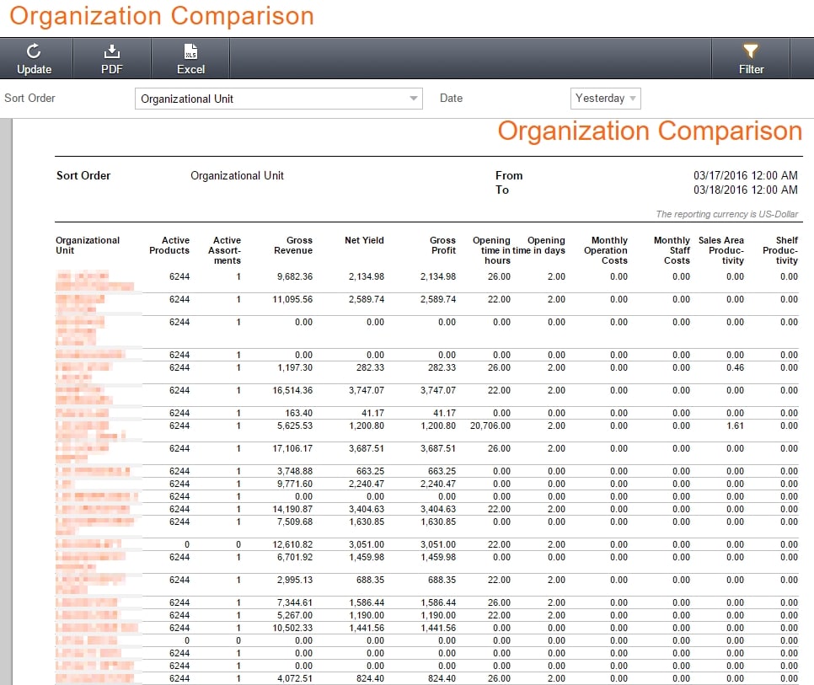Screen dimensions: 814x685
Task: Click the Update label in toolbar
Action: point(34,70)
